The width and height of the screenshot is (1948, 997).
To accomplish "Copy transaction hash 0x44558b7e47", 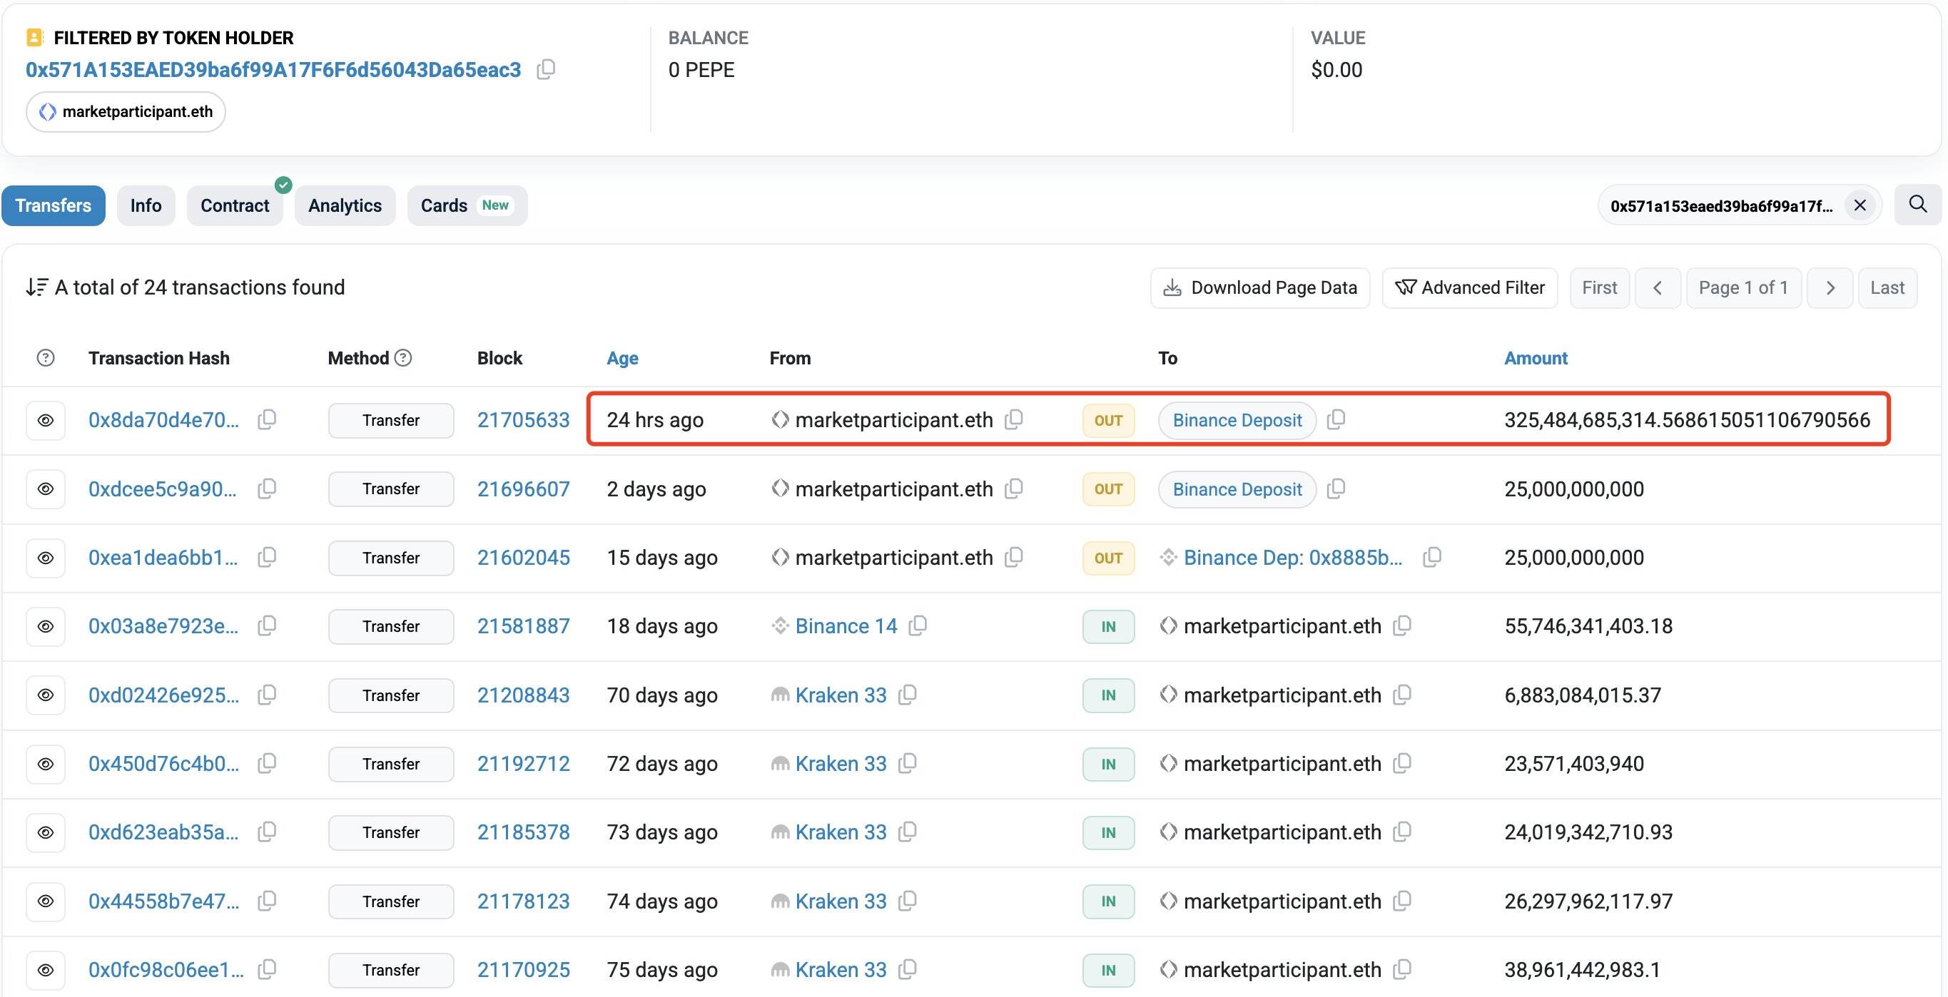I will pos(267,901).
